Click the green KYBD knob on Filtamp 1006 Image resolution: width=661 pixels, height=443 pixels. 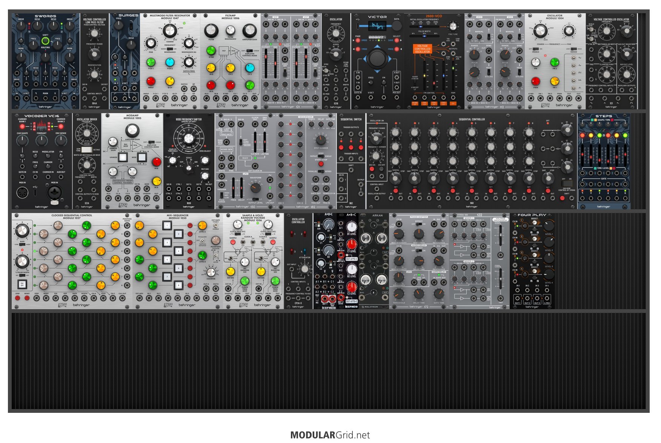point(211,50)
